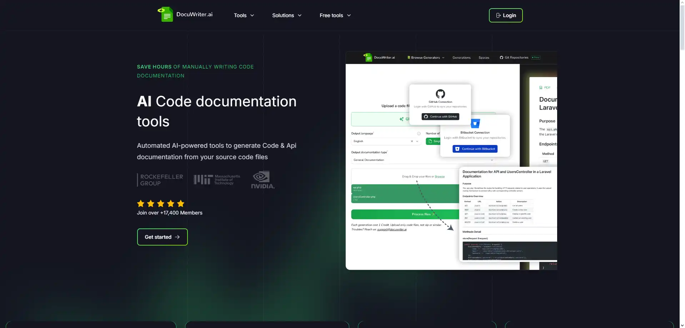Click the DocuWriter.ai logo icon
Screen dimensions: 685x328
click(165, 14)
